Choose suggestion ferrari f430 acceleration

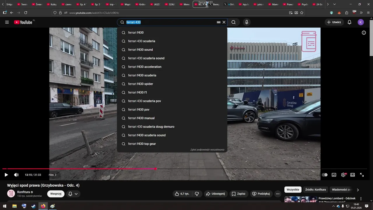172,67
